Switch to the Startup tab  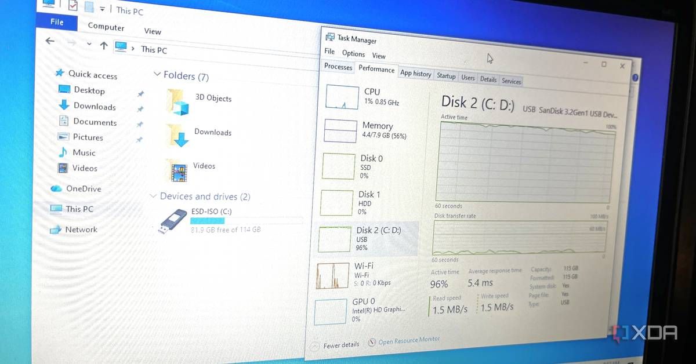click(446, 76)
